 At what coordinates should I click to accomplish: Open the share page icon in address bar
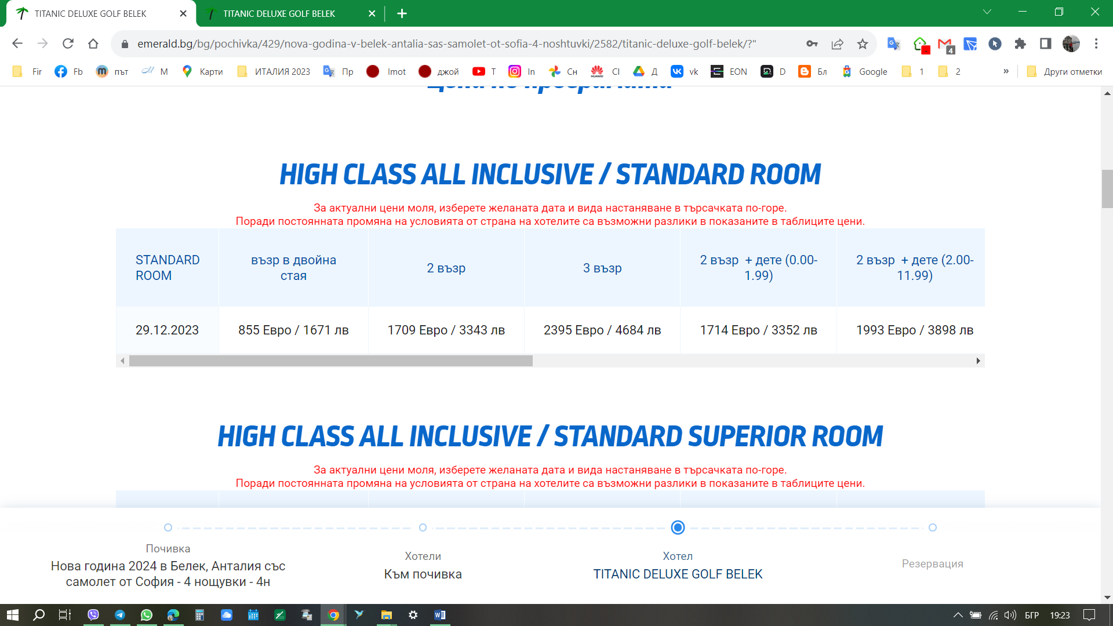pyautogui.click(x=837, y=43)
